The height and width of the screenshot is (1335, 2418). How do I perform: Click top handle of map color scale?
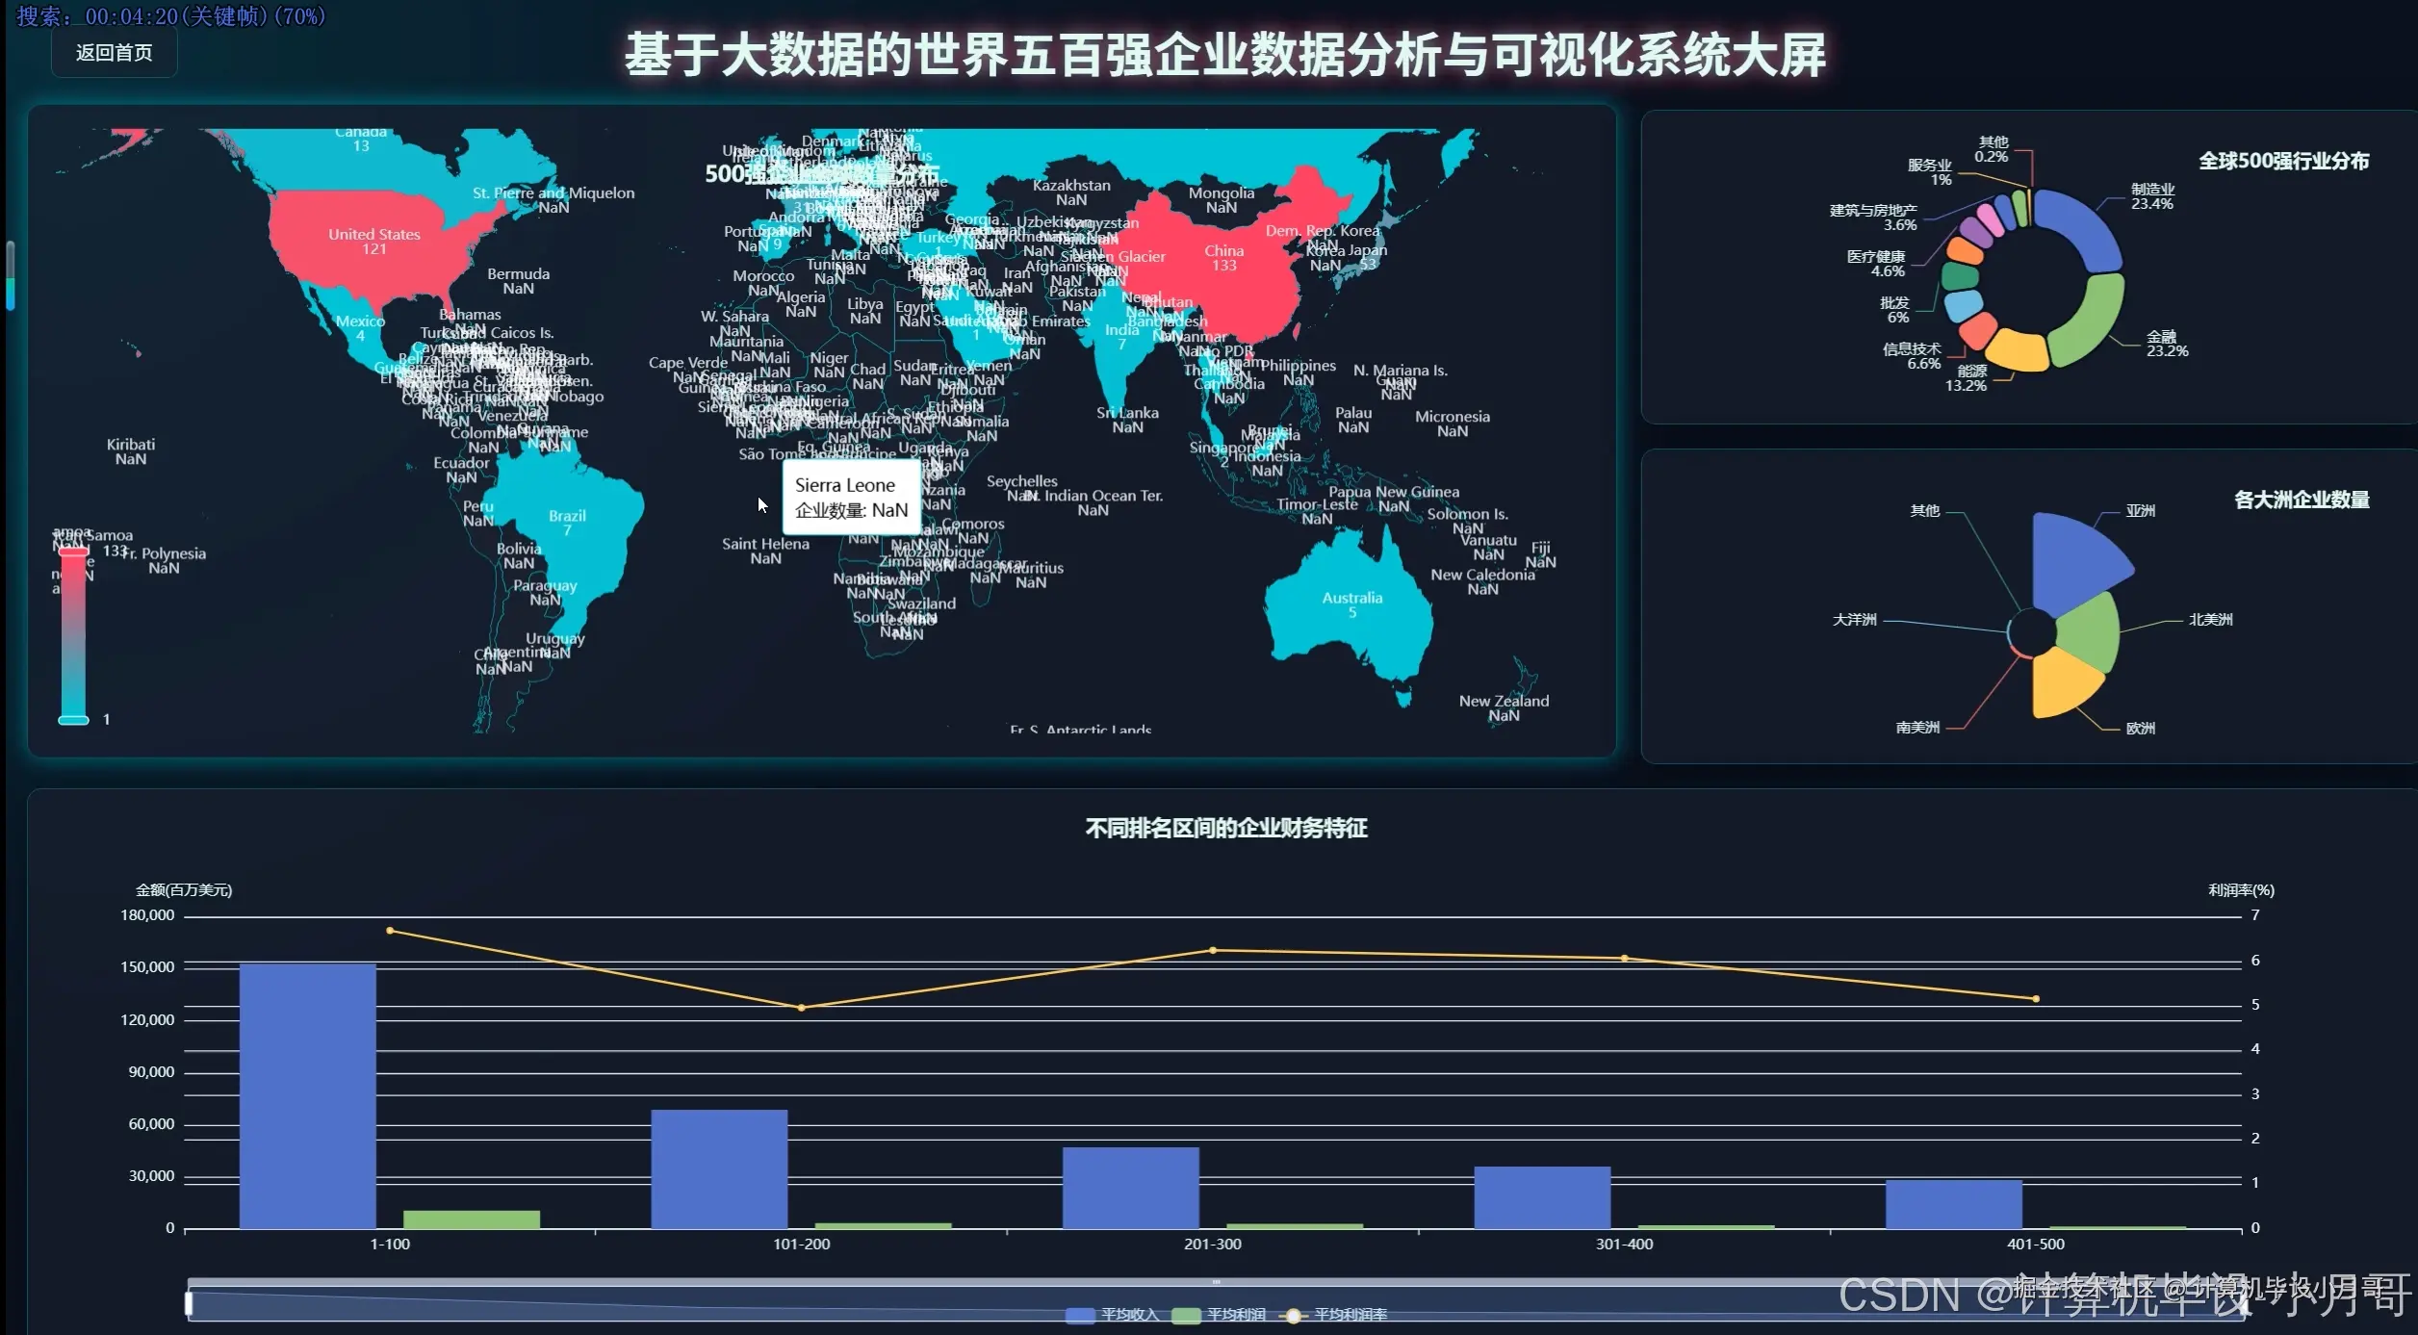73,552
